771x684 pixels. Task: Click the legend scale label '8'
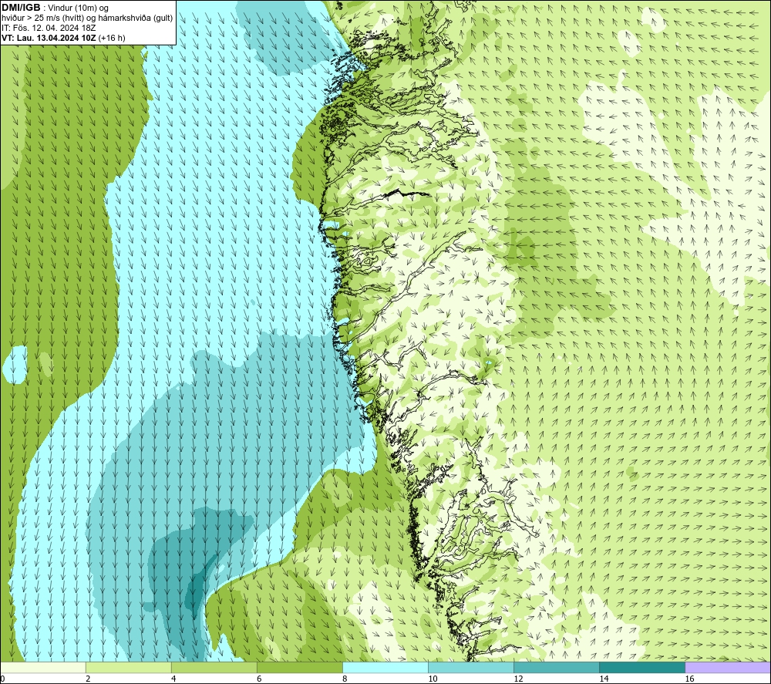click(345, 679)
